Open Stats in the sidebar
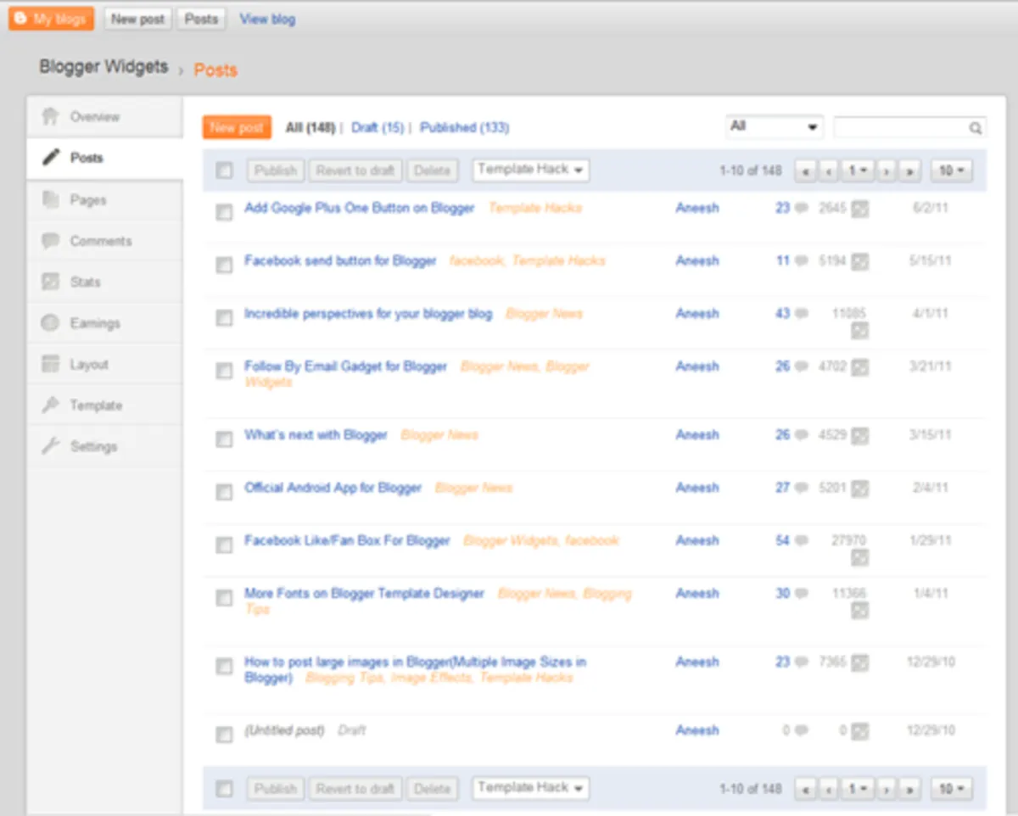 104,282
